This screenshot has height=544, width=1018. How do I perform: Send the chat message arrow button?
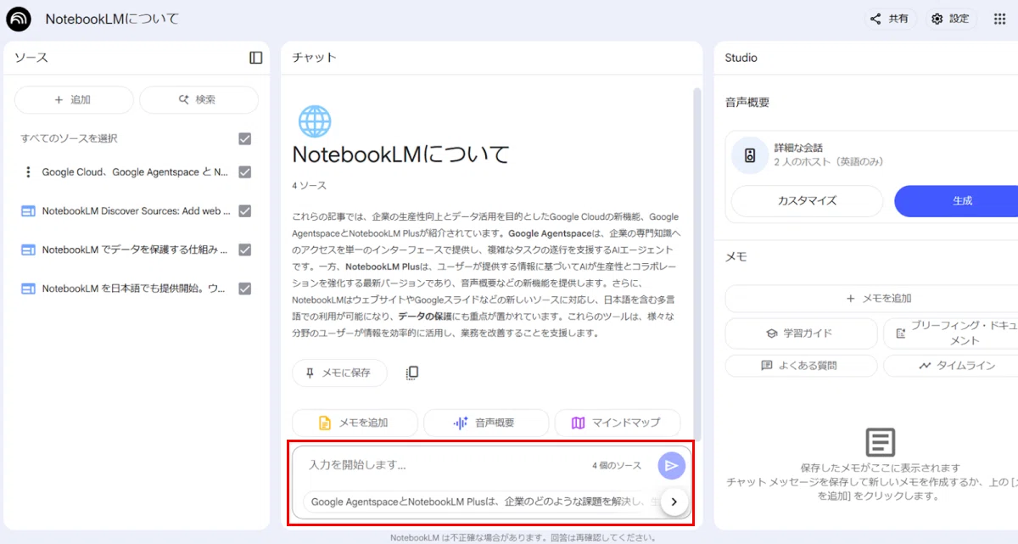click(x=671, y=465)
